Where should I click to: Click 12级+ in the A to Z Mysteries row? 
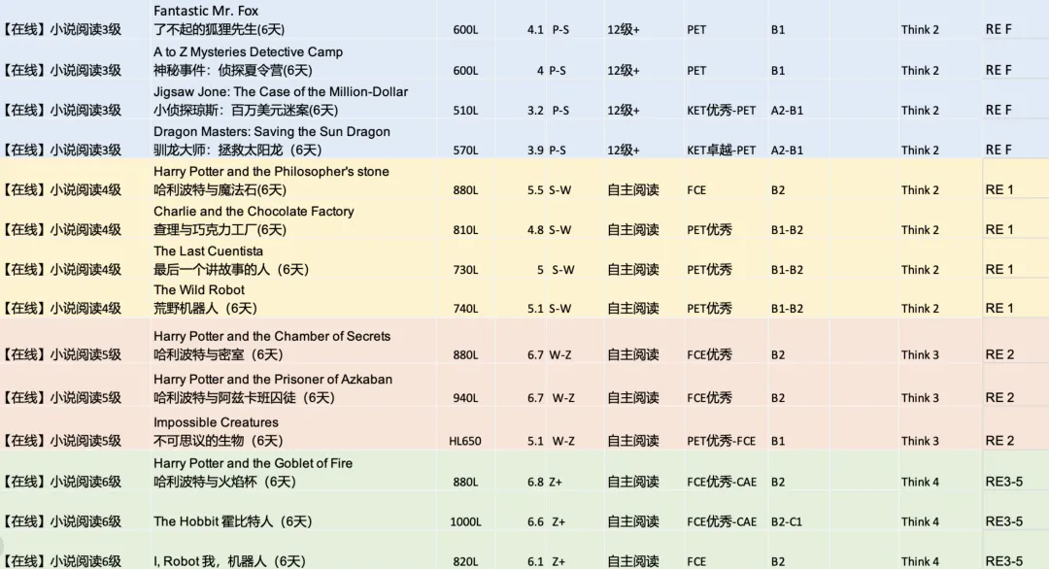[624, 70]
